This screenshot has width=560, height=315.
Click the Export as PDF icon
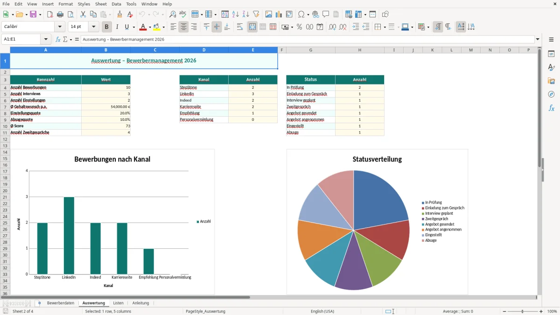click(x=50, y=14)
